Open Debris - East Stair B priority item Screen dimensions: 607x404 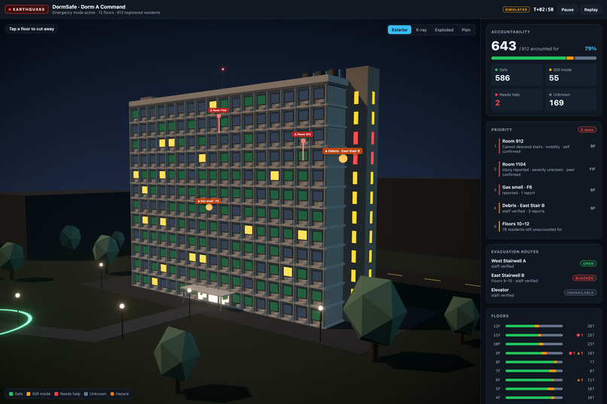(x=544, y=208)
